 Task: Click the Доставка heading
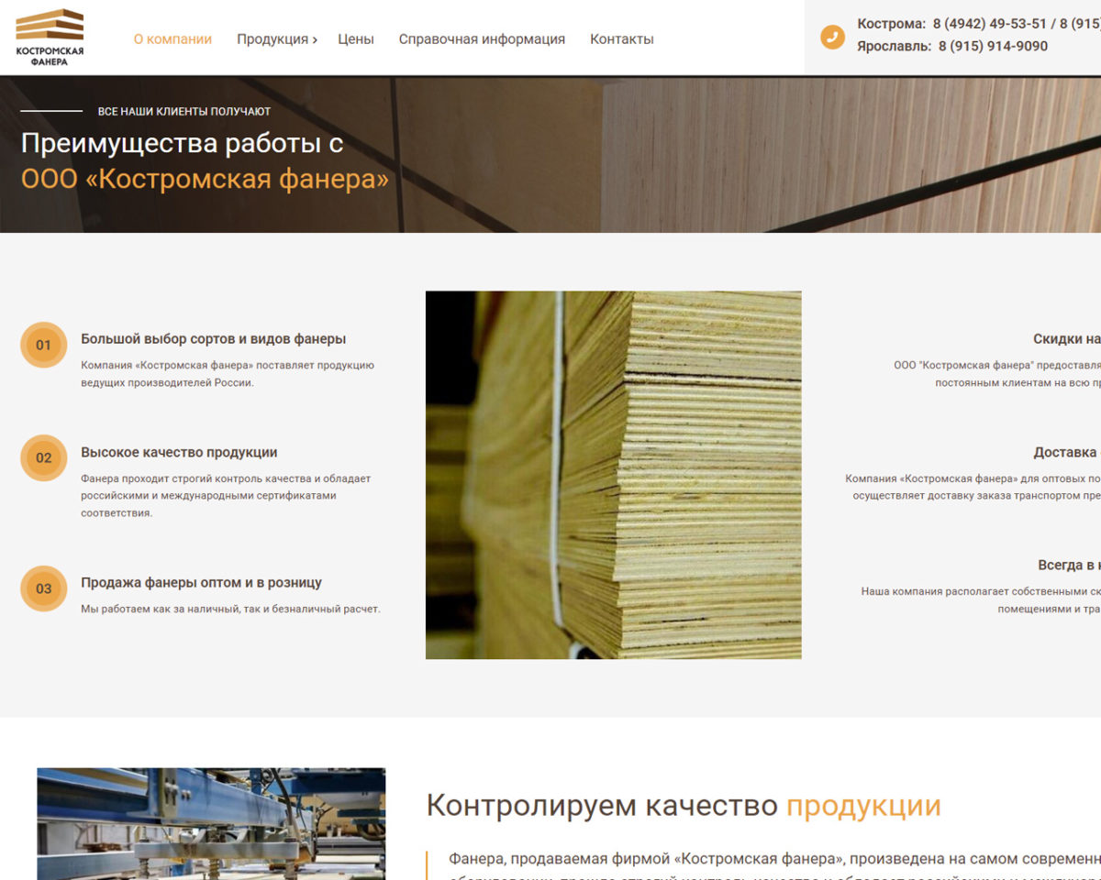tap(1067, 453)
